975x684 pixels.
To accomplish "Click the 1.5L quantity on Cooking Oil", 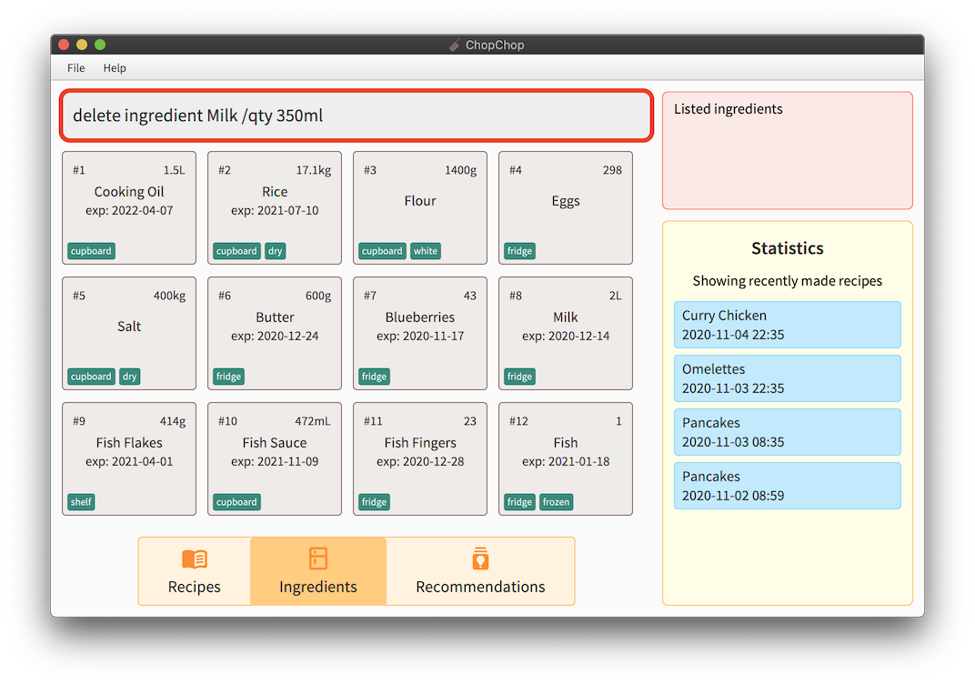I will 174,170.
